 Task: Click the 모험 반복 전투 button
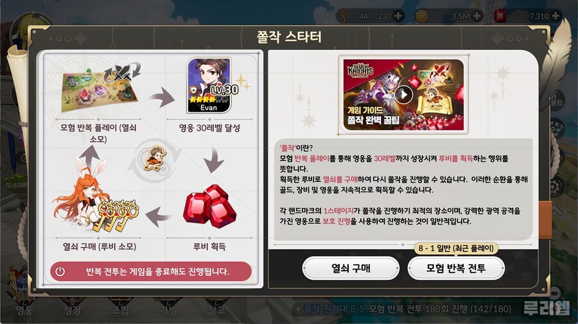tap(455, 268)
